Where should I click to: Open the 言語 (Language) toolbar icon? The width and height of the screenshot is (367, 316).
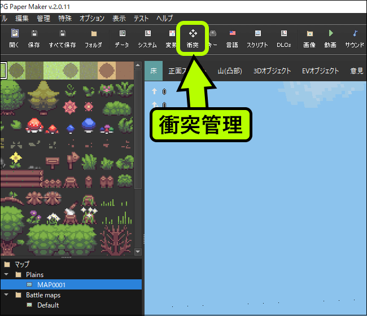pos(232,38)
